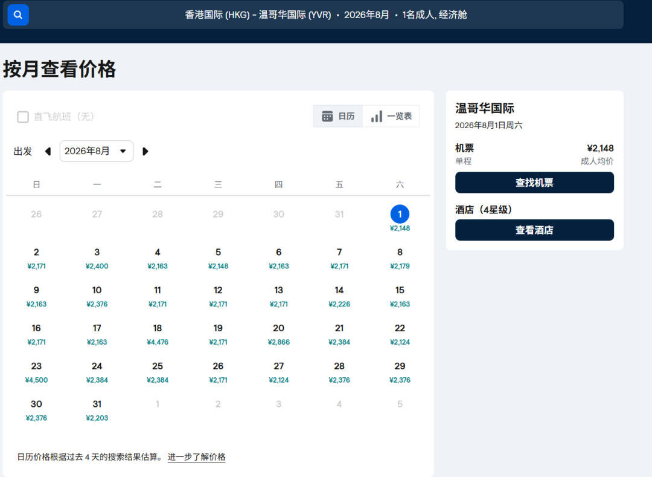Screen dimensions: 652x477
Task: Advance to next month with right arrow
Action: (x=145, y=151)
